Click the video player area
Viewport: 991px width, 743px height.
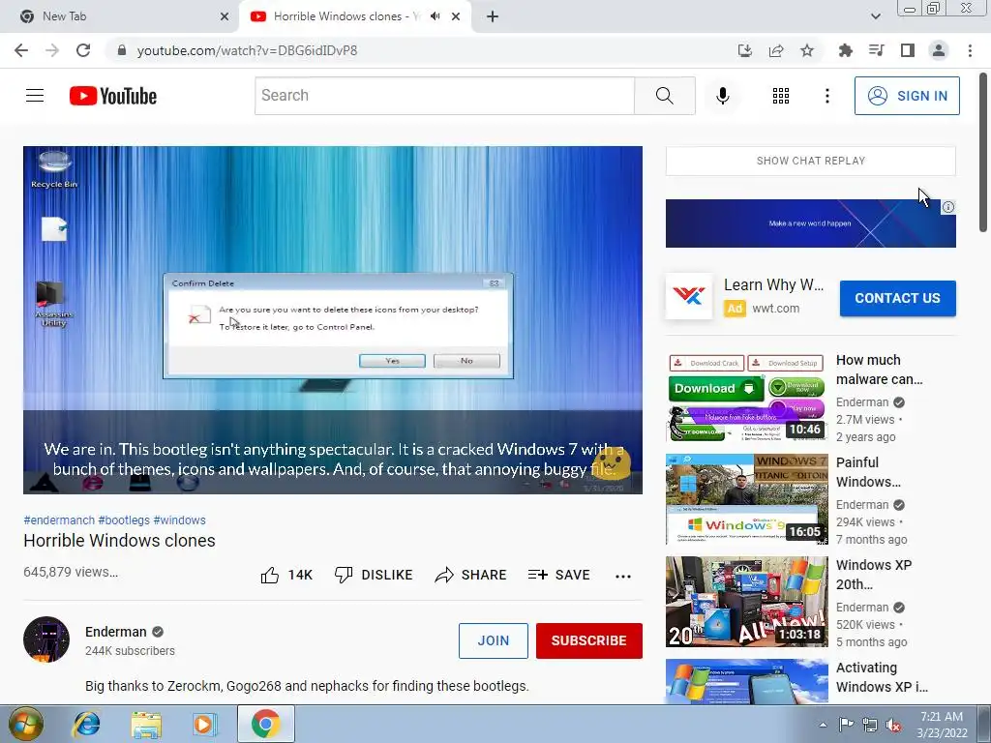click(333, 319)
